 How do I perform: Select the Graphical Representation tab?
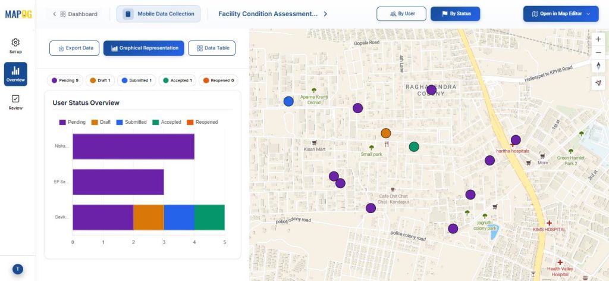point(143,48)
